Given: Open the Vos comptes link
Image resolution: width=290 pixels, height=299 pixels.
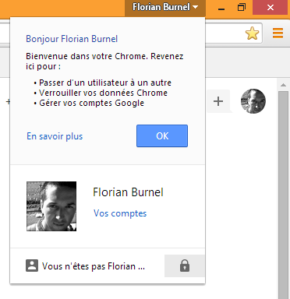Looking at the screenshot, I should 120,213.
